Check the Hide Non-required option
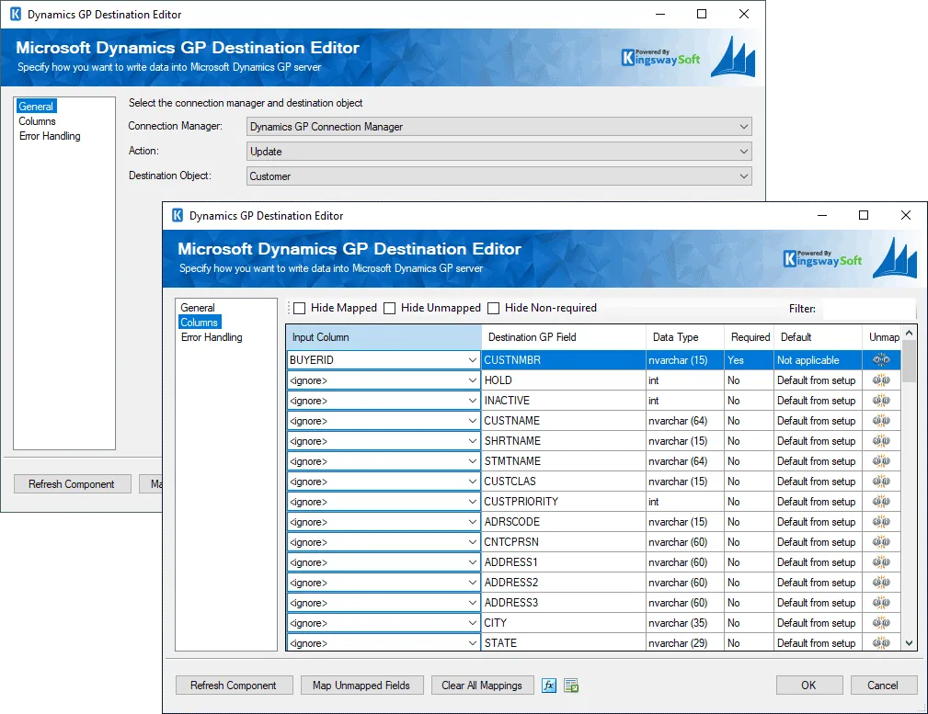Image resolution: width=928 pixels, height=714 pixels. 494,309
